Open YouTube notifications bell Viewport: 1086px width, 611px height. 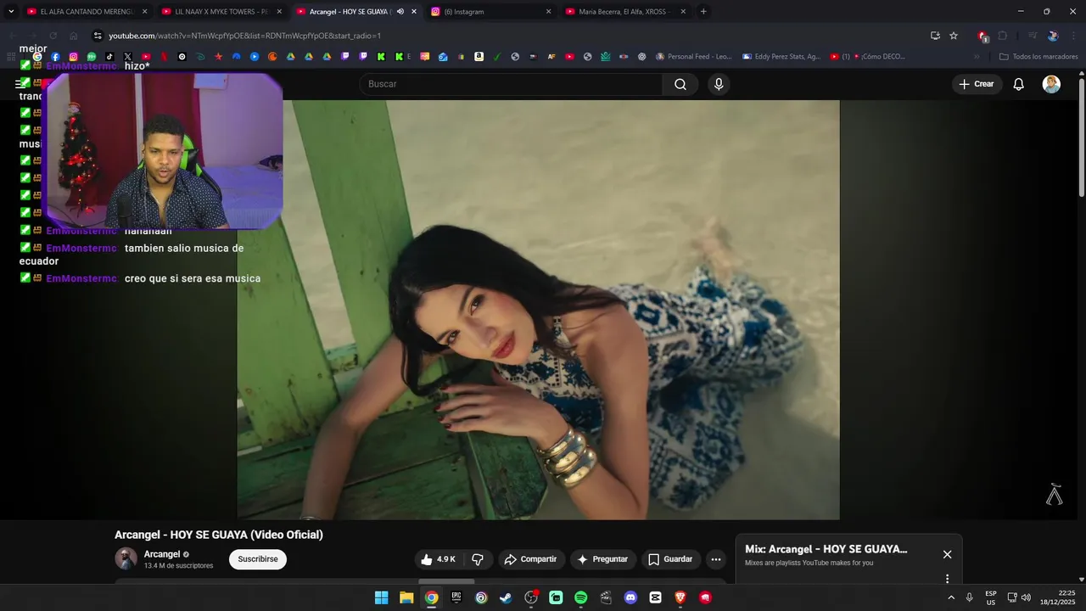click(x=1019, y=84)
